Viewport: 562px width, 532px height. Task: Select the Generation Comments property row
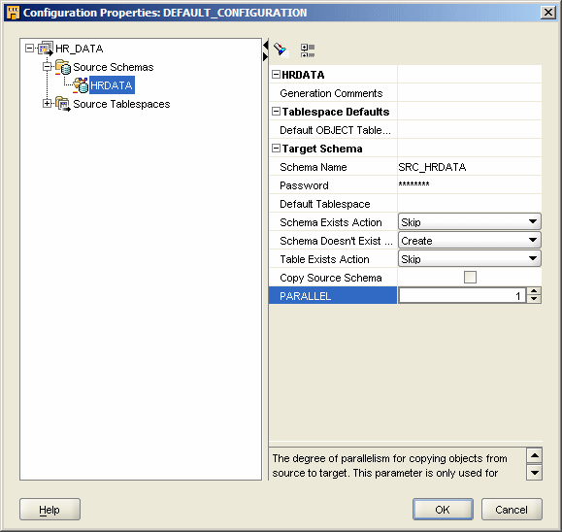click(405, 93)
